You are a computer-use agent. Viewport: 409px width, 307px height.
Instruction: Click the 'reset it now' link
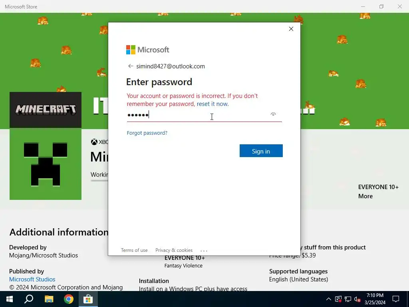pyautogui.click(x=212, y=104)
